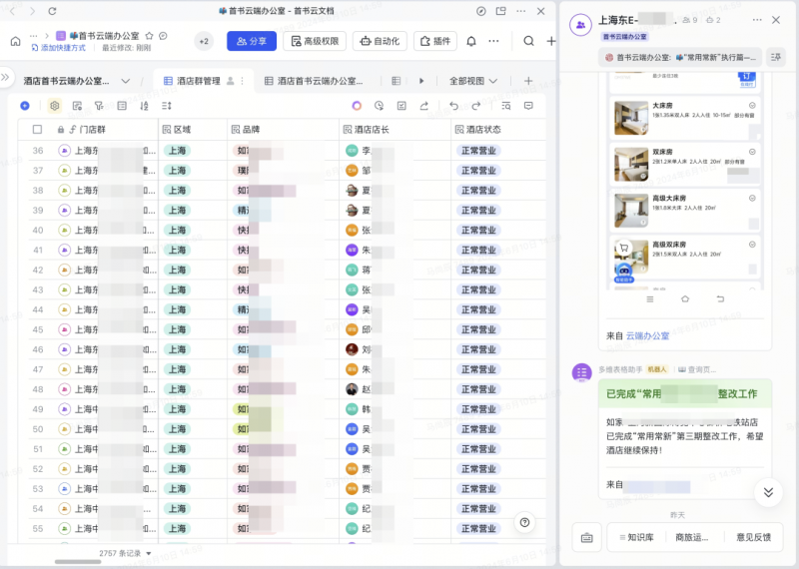This screenshot has width=799, height=569.
Task: Reload the page with the refresh icon
Action: [x=52, y=11]
